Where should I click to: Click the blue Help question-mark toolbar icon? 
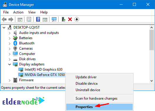pos(38,19)
